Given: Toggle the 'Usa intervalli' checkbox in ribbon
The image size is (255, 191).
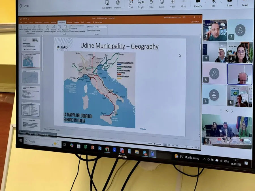Looking at the screenshot, I should click(x=70, y=28).
